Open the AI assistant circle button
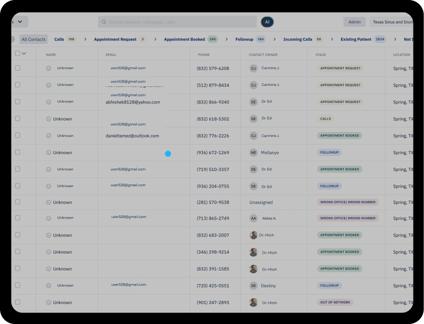Viewport: 424px width, 324px height. 267,22
